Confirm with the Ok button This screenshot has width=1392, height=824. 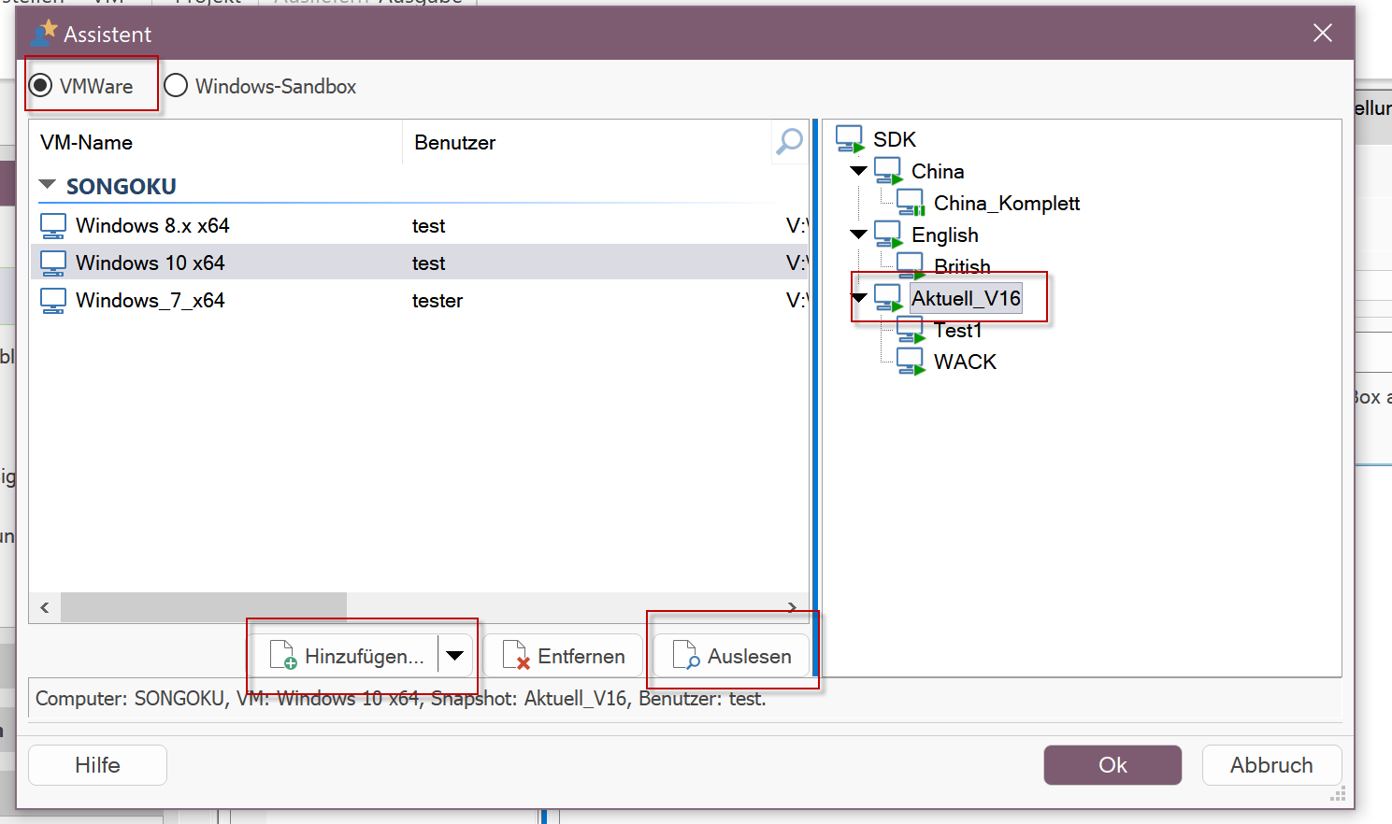1112,765
